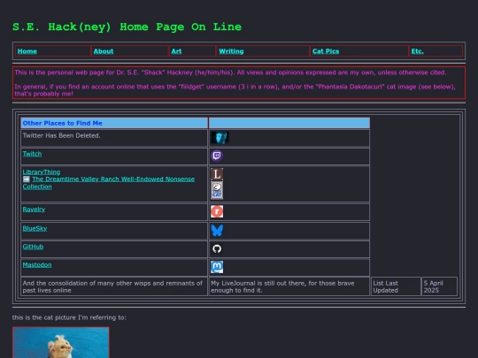Screen dimensions: 478x358
Task: Open the Twitch profile link
Action: coord(32,154)
